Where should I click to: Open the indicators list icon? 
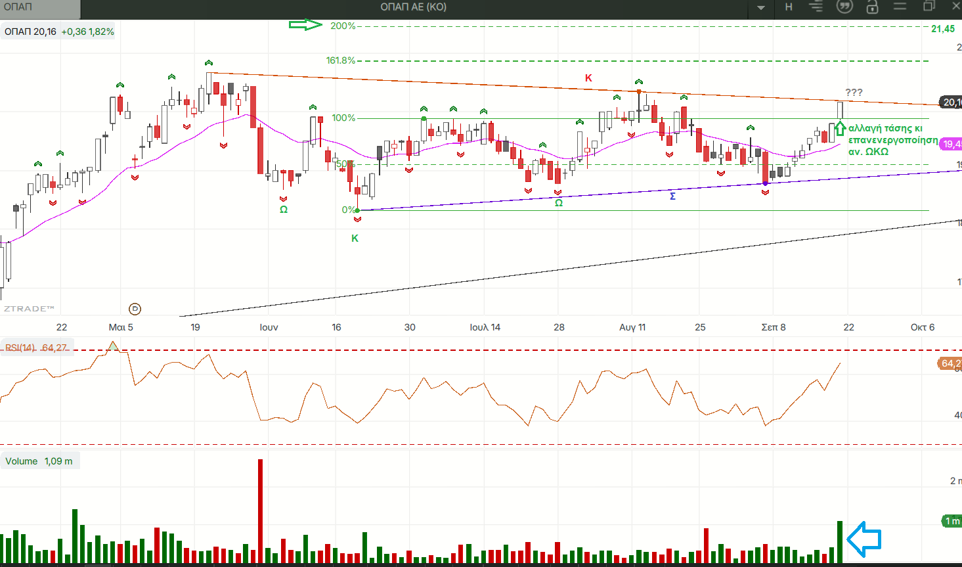[x=816, y=7]
